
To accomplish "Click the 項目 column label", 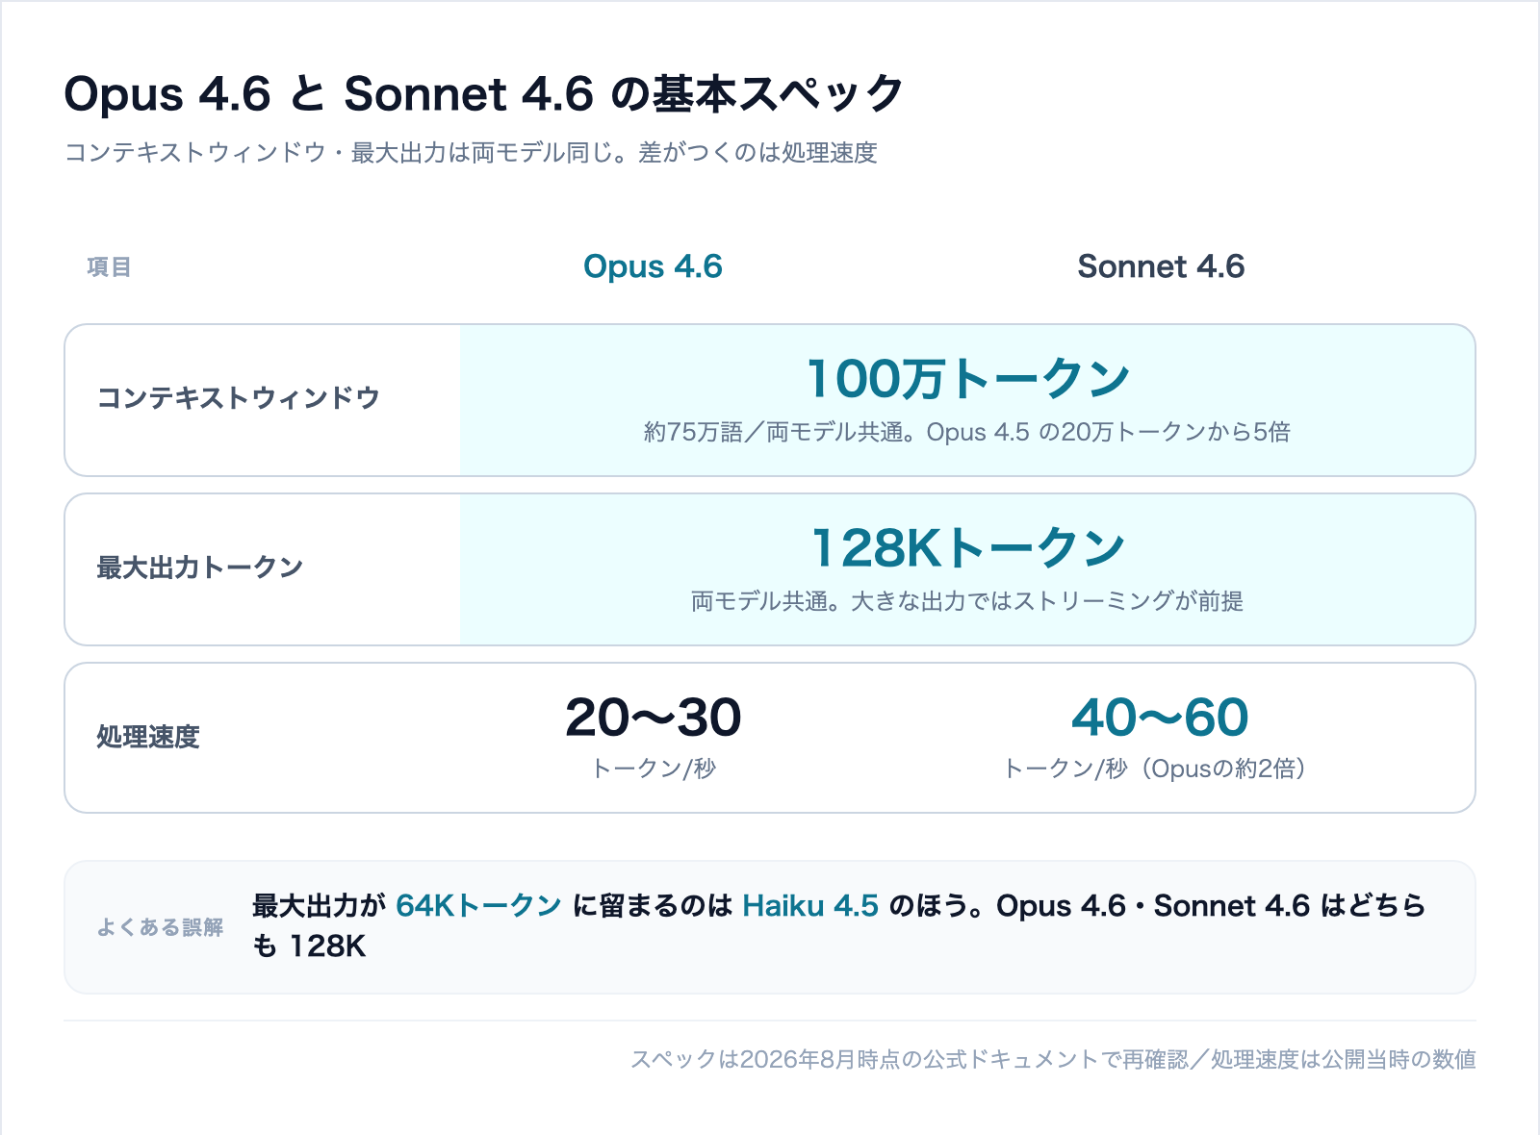I will (109, 266).
